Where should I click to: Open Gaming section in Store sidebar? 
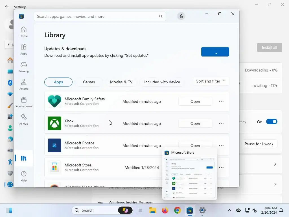pyautogui.click(x=24, y=67)
